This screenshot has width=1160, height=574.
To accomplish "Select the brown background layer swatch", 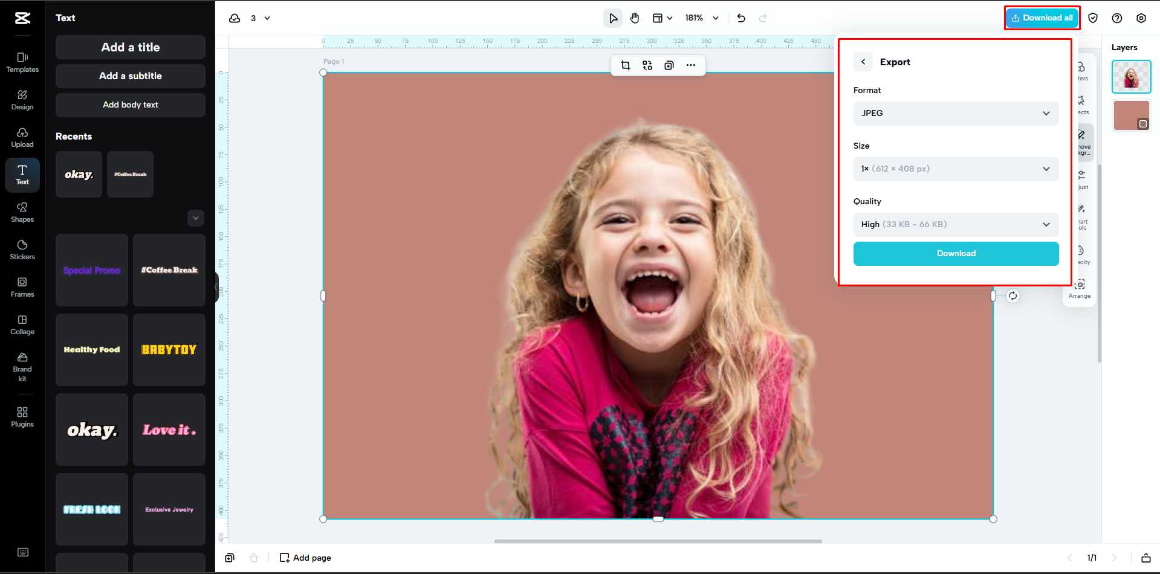I will pyautogui.click(x=1131, y=115).
